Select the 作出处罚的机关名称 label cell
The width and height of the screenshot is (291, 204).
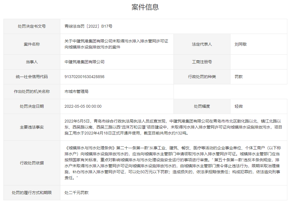(32, 91)
